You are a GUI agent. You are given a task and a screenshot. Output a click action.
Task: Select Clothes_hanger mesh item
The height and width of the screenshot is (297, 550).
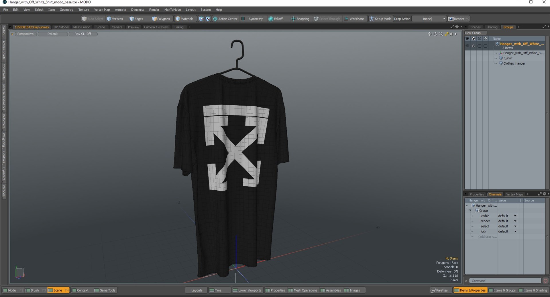pyautogui.click(x=514, y=63)
